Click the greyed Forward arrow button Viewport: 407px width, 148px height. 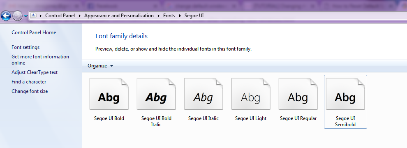(x=17, y=16)
